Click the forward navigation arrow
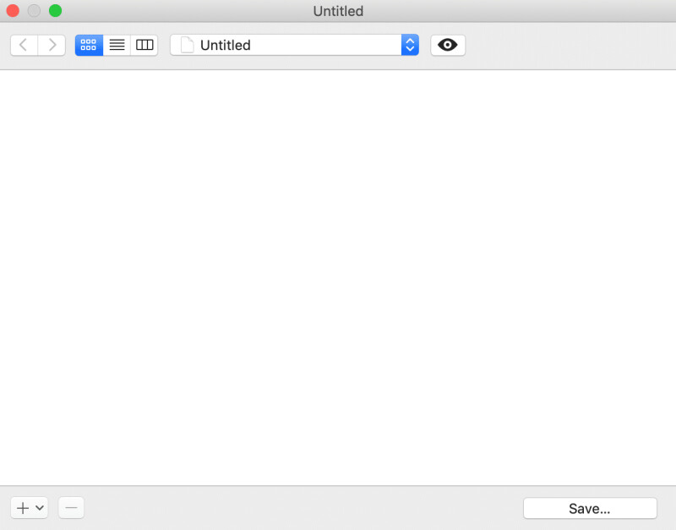Viewport: 676px width, 530px height. click(x=52, y=45)
